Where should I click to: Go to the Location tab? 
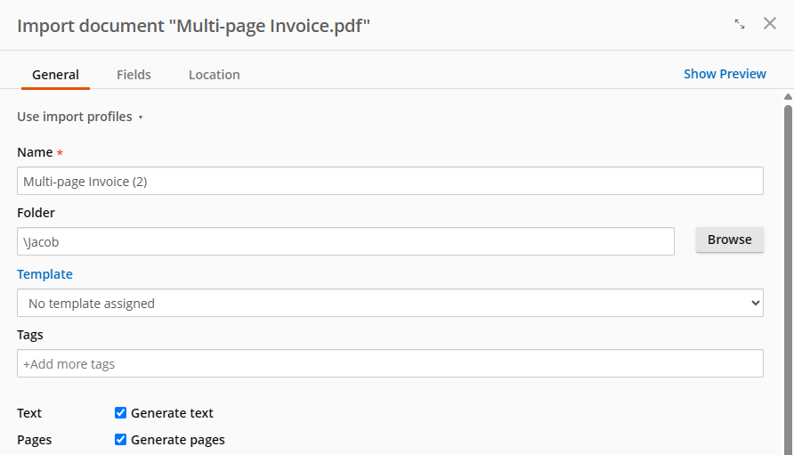click(x=215, y=75)
